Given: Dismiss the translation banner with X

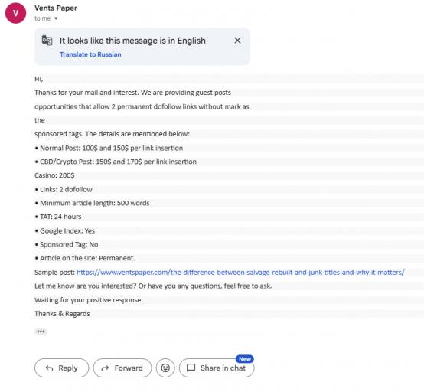Looking at the screenshot, I should (237, 41).
